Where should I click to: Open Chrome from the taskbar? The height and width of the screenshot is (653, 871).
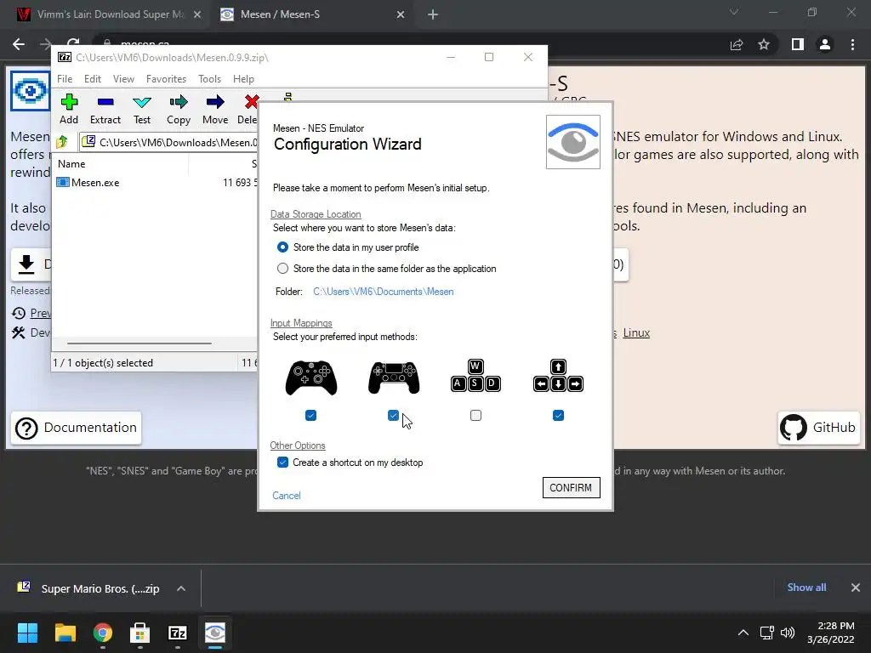click(x=103, y=633)
